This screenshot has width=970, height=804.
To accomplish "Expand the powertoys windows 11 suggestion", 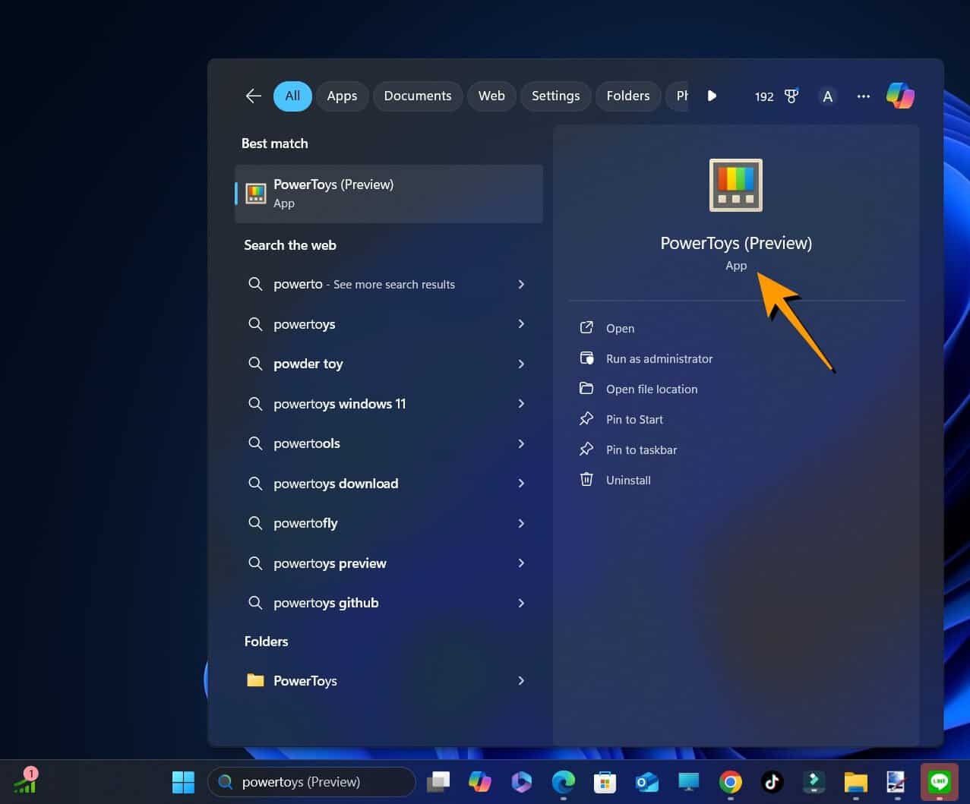I will coord(521,404).
